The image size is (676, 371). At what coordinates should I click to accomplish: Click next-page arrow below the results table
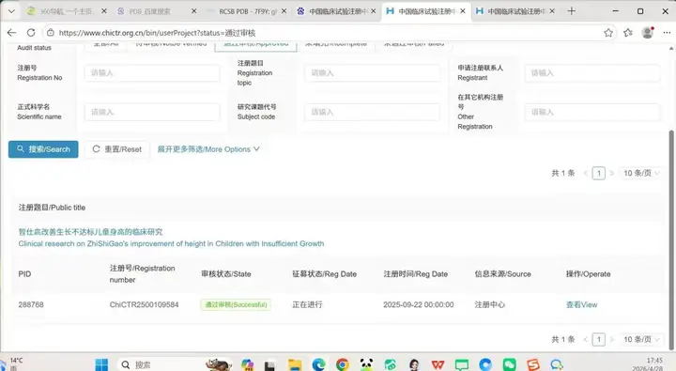tap(611, 339)
